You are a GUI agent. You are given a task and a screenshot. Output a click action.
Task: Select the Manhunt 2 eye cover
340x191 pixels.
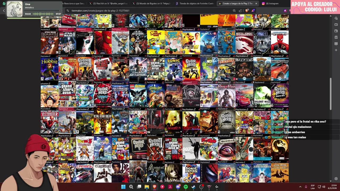(x=227, y=147)
